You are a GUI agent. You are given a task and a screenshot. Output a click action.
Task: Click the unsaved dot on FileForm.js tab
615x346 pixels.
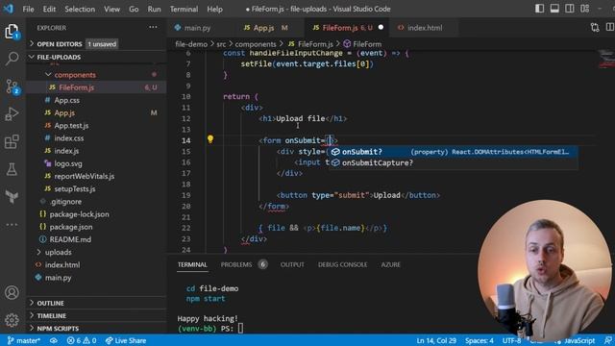(x=381, y=28)
